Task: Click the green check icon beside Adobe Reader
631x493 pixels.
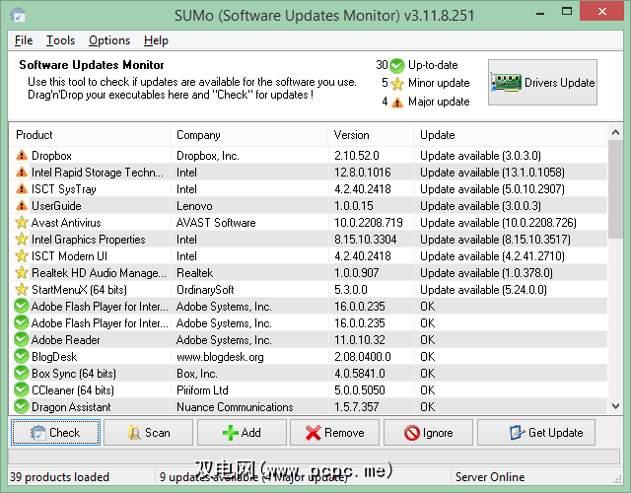Action: click(x=22, y=340)
